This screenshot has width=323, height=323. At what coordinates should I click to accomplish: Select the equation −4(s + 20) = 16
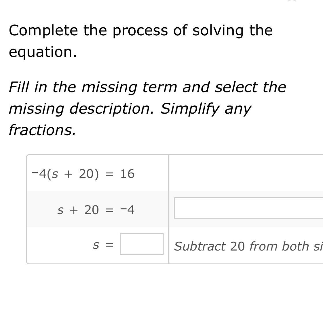pyautogui.click(x=83, y=174)
